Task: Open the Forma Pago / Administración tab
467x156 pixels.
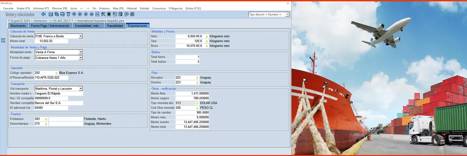Action: tap(50, 26)
